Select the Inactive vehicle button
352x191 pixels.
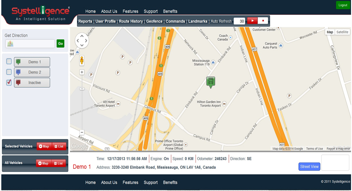coord(32,83)
